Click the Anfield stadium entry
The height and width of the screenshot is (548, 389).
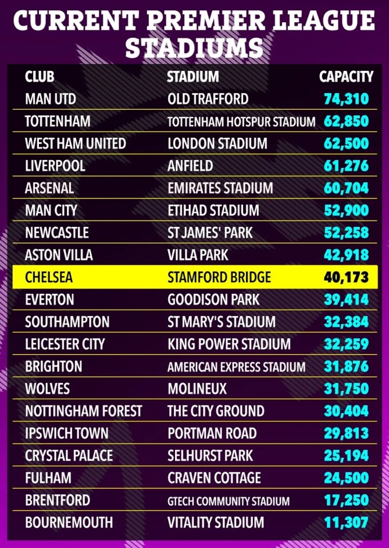[190, 166]
